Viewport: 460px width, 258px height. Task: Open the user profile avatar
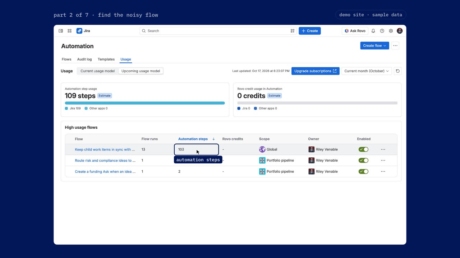[400, 31]
